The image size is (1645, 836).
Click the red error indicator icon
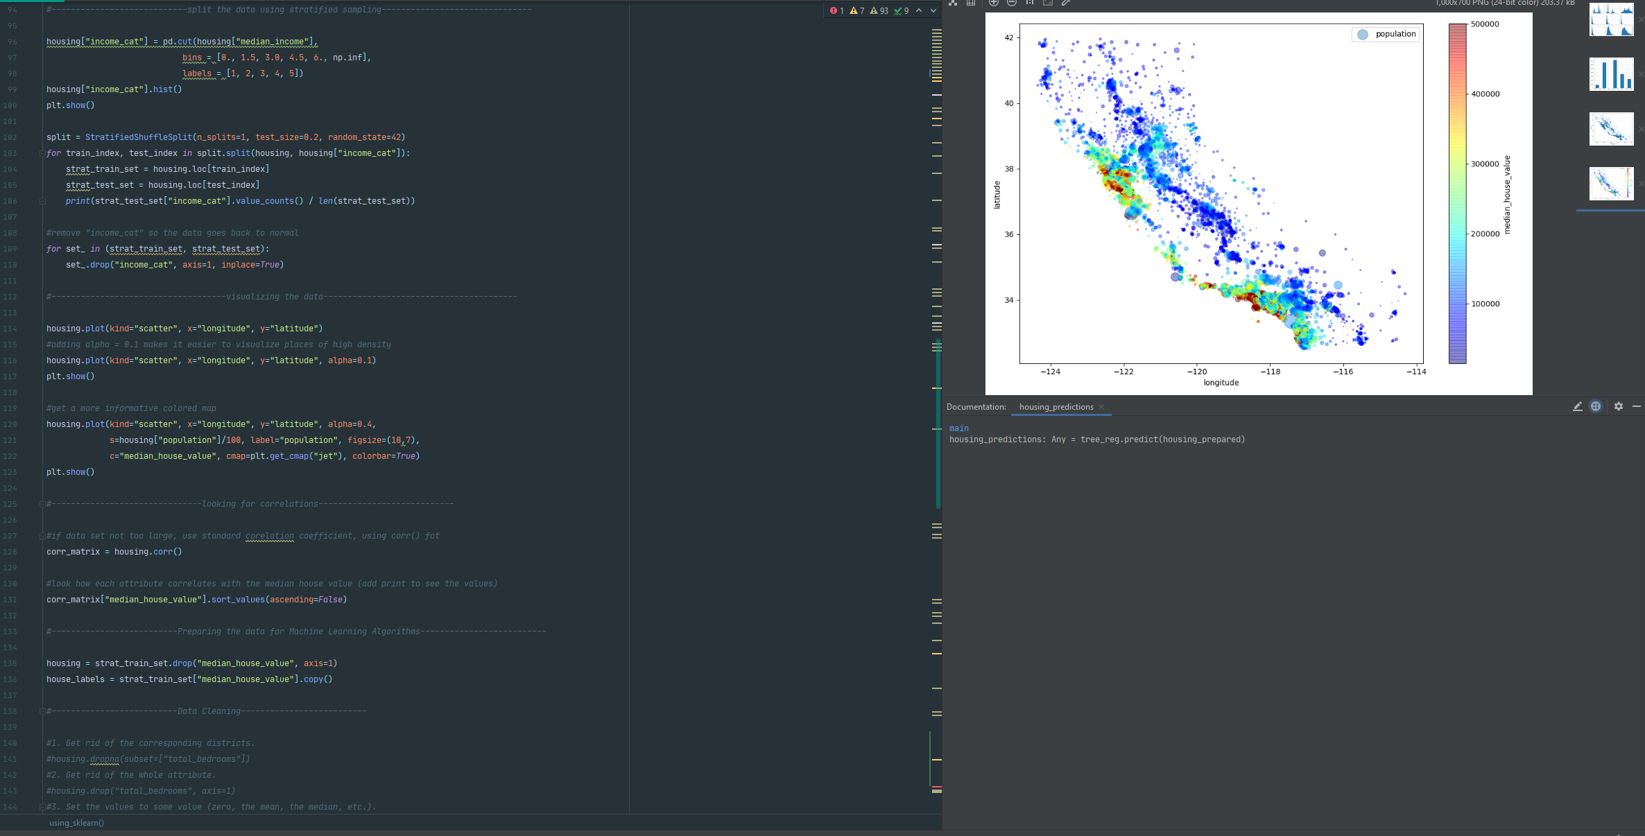pyautogui.click(x=834, y=10)
